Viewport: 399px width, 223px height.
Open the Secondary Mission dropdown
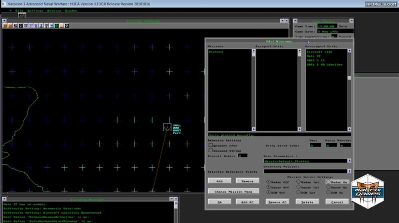pyautogui.click(x=349, y=171)
